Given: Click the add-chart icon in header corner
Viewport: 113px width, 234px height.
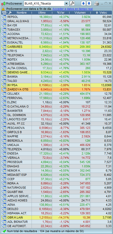Looking at the screenshot, I should (x=4, y=13).
